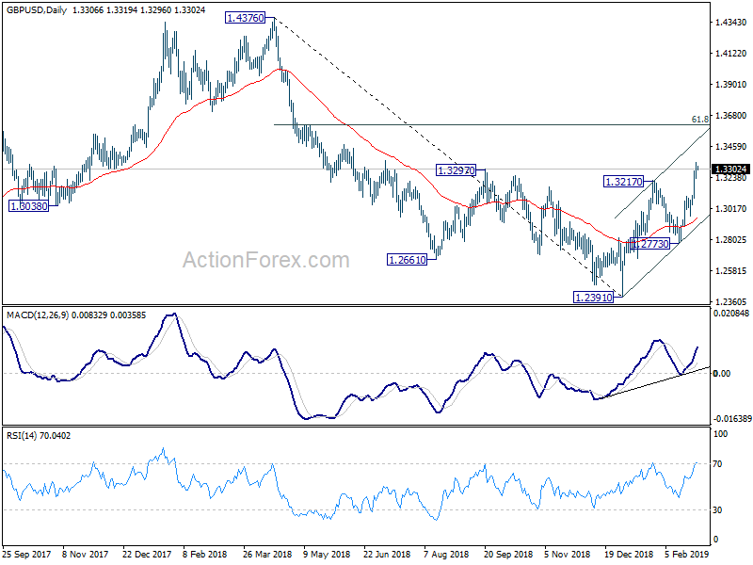Image resolution: width=753 pixels, height=565 pixels.
Task: Click the 1.32170 price label
Action: 623,182
